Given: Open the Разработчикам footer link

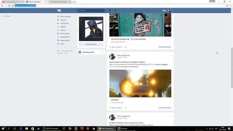Looking at the screenshot, I should click(x=67, y=51).
